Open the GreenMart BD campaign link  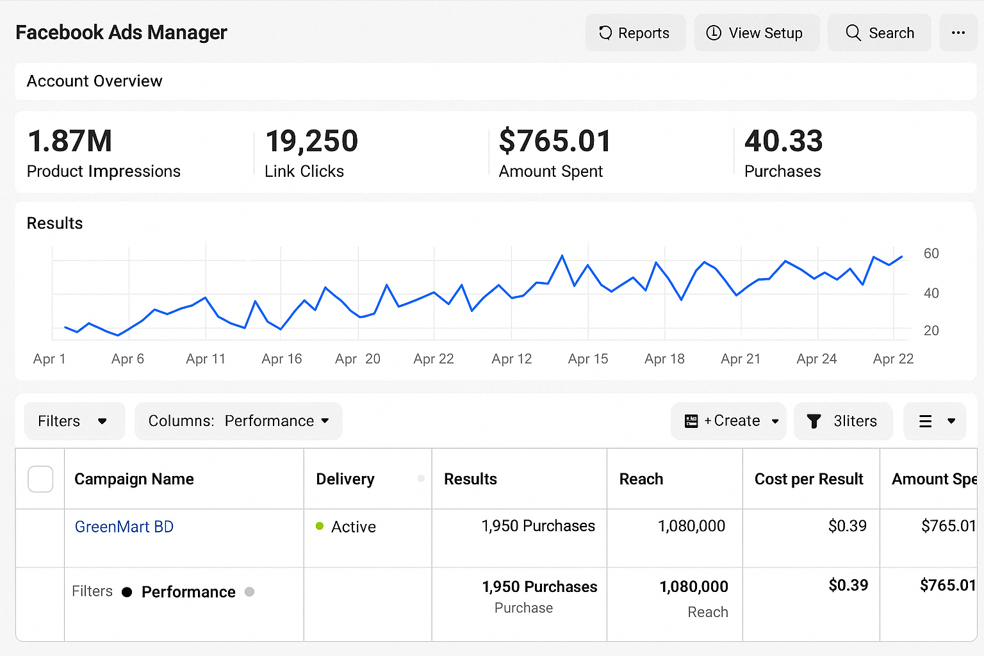(124, 527)
